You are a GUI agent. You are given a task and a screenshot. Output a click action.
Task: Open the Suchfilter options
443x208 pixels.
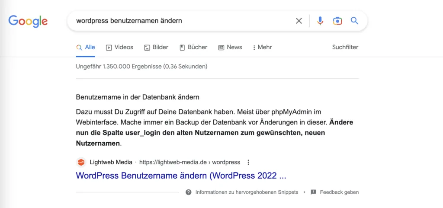pos(345,48)
